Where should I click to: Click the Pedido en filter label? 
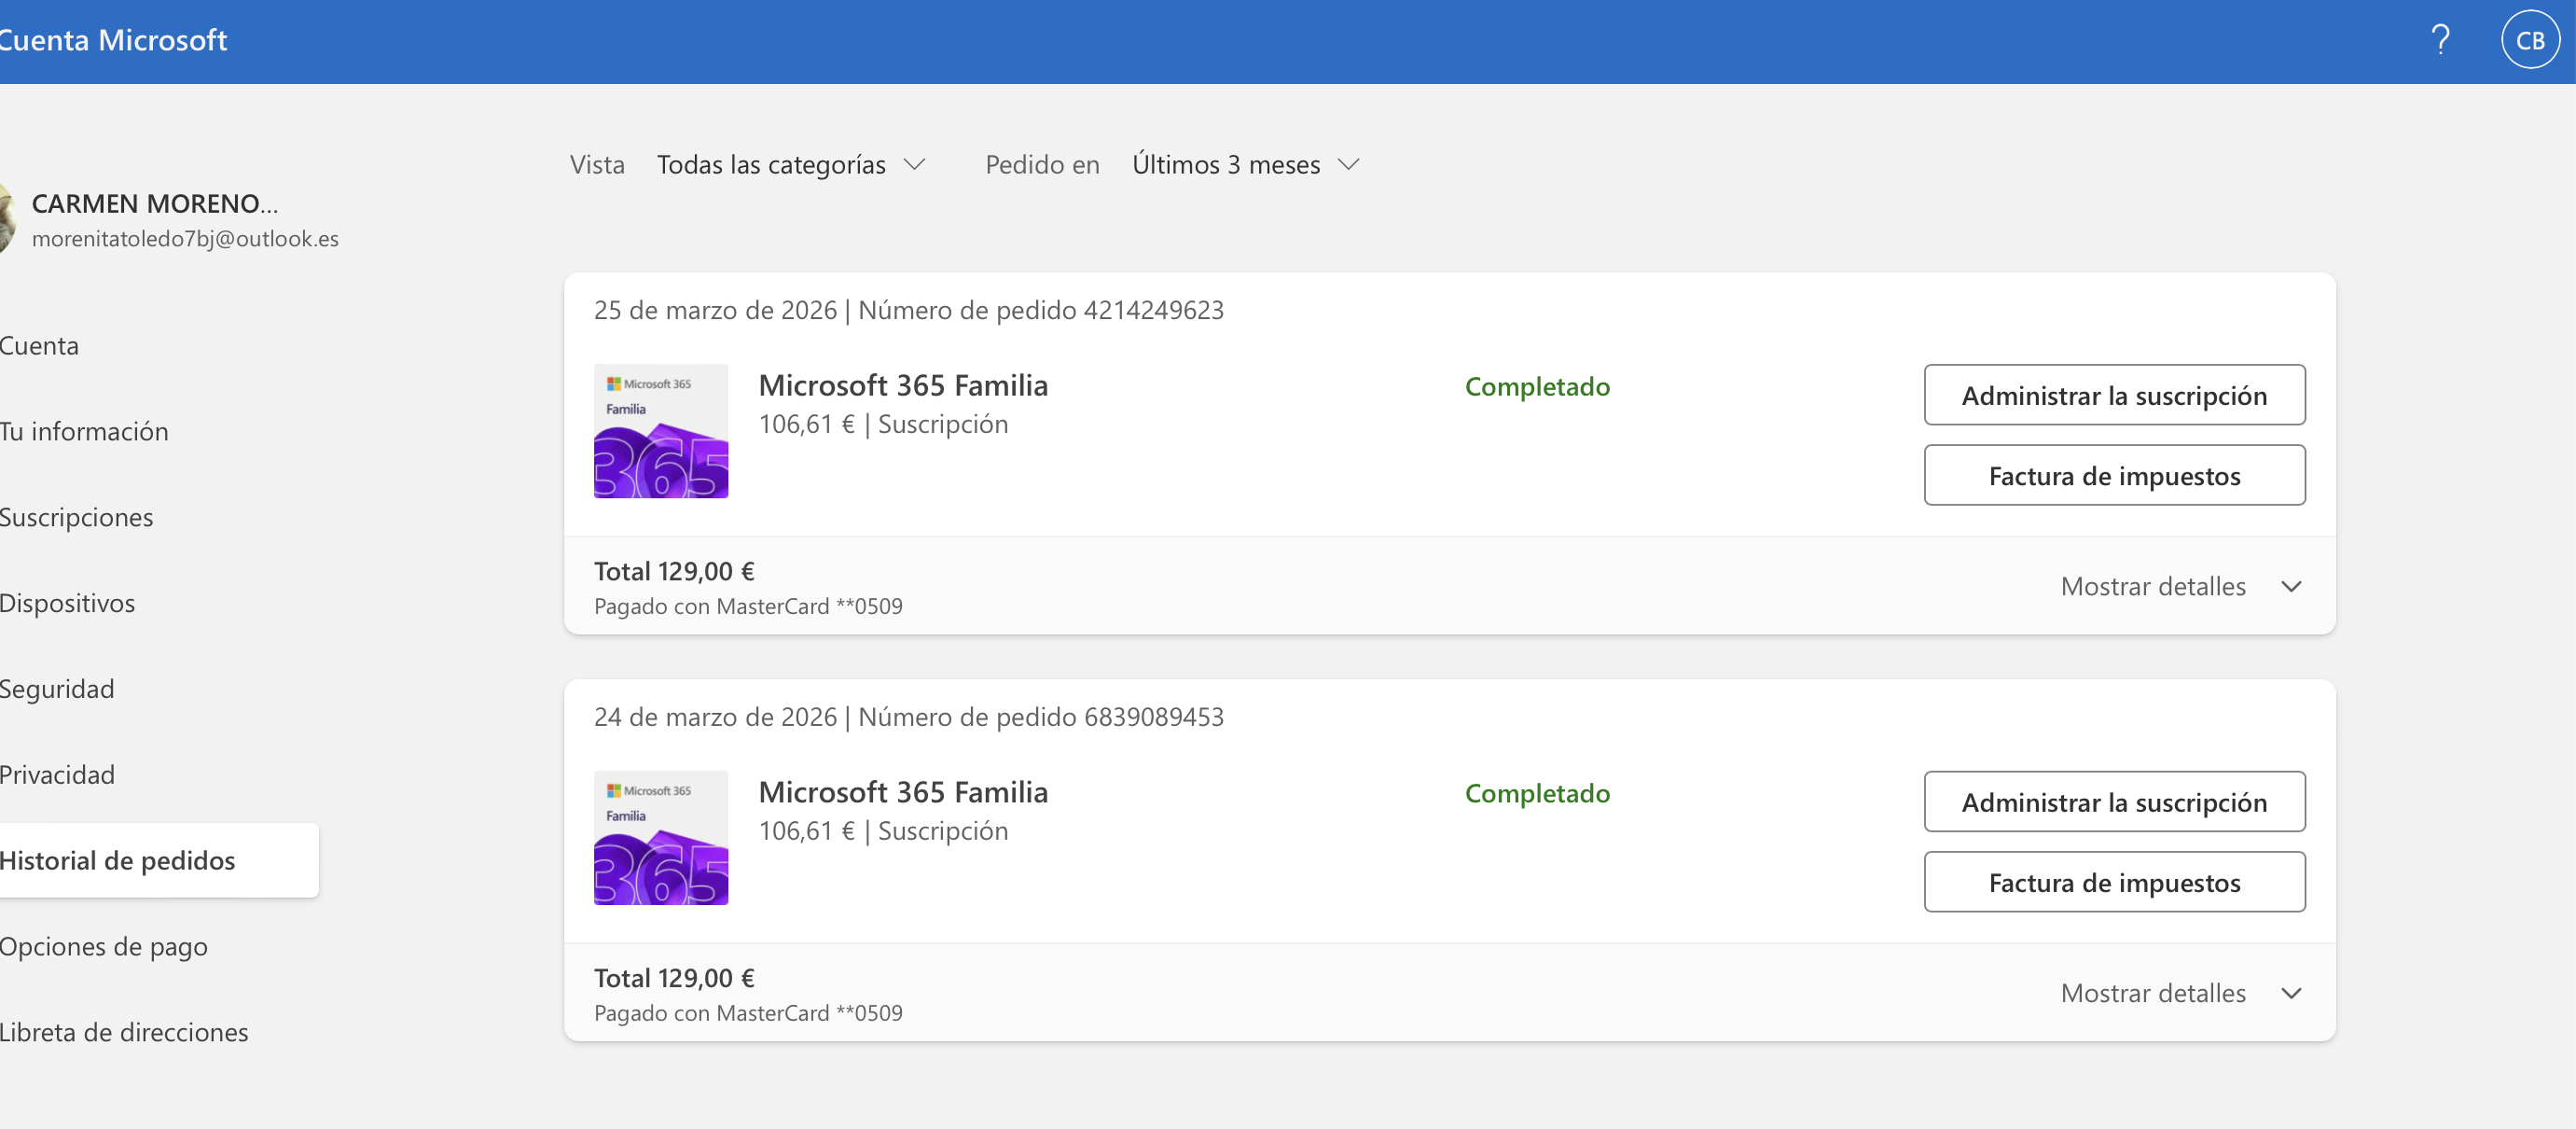click(x=1042, y=165)
